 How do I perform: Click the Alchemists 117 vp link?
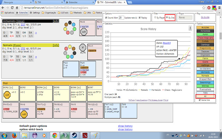(23, 25)
